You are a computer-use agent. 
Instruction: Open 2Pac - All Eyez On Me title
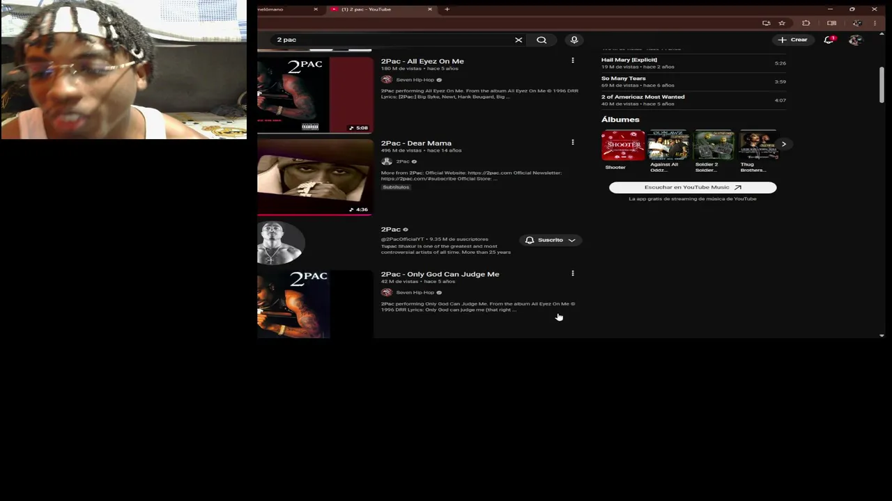422,61
